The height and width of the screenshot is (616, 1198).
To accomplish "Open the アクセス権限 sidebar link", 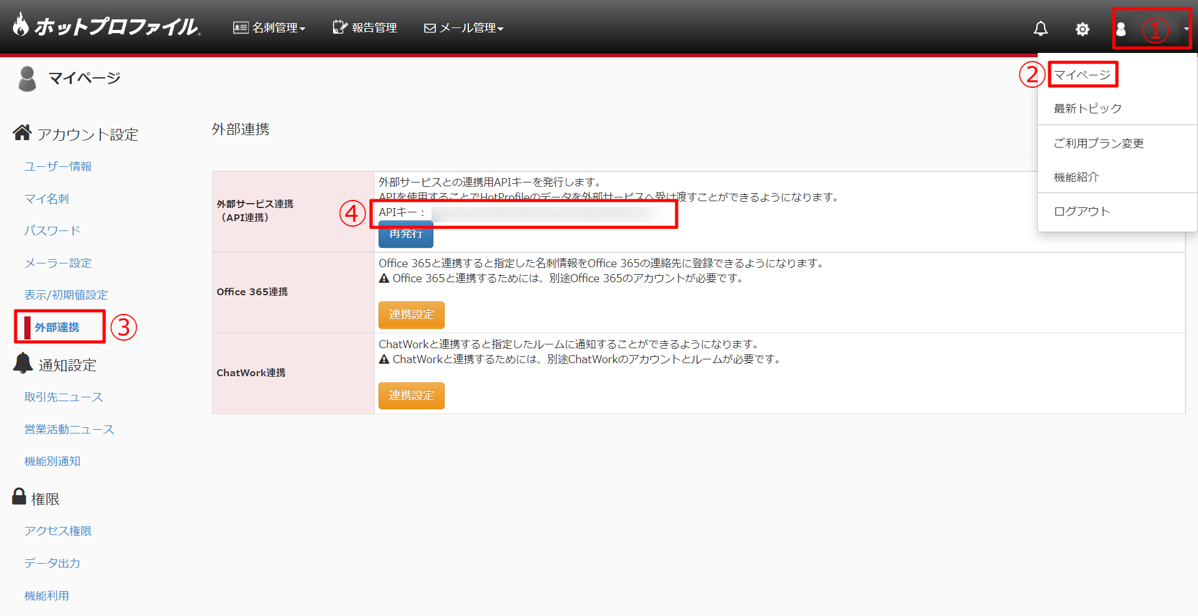I will (58, 531).
